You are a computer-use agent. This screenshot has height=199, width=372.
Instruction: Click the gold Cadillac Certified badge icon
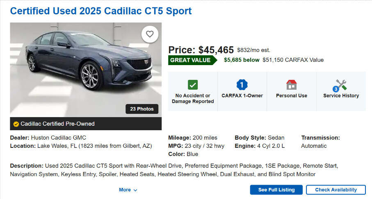(16, 124)
